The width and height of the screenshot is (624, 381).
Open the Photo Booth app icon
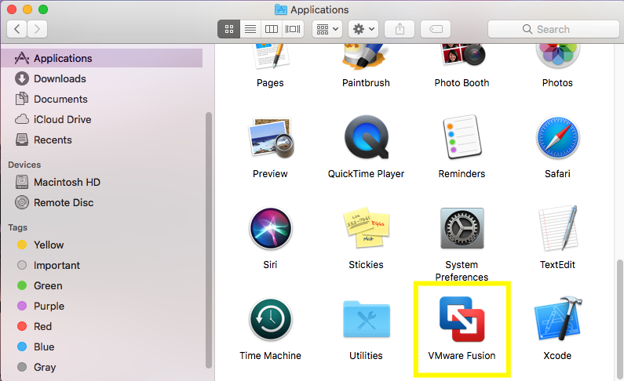462,55
